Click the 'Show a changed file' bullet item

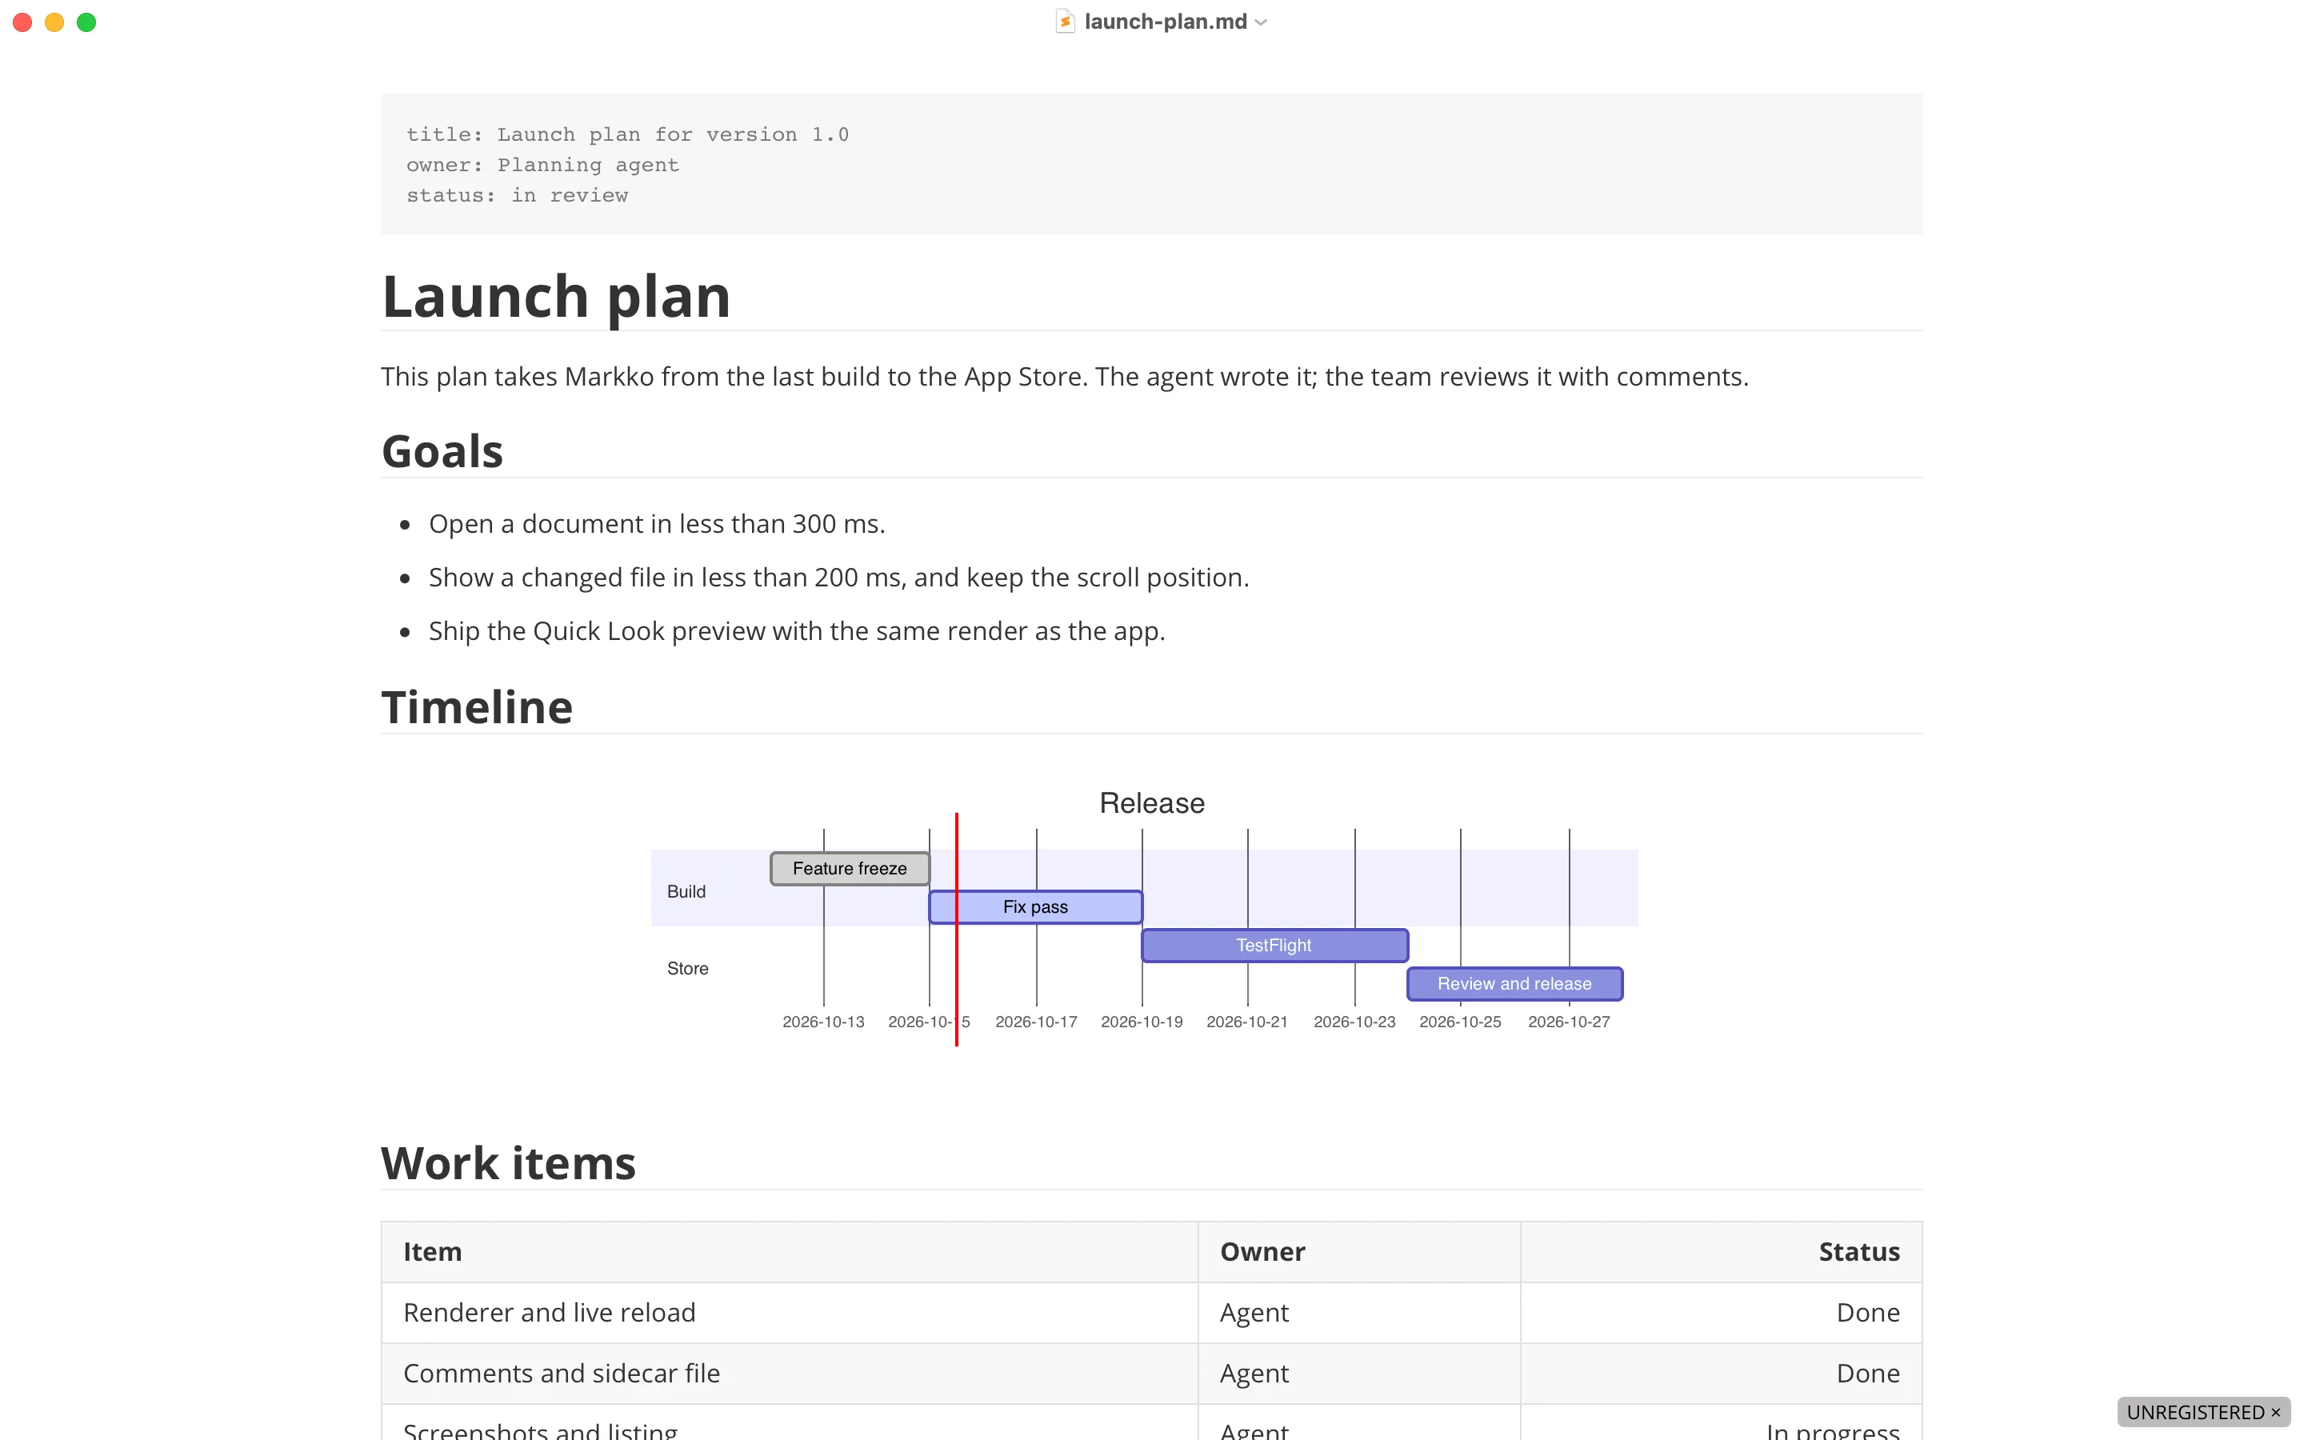pos(838,577)
